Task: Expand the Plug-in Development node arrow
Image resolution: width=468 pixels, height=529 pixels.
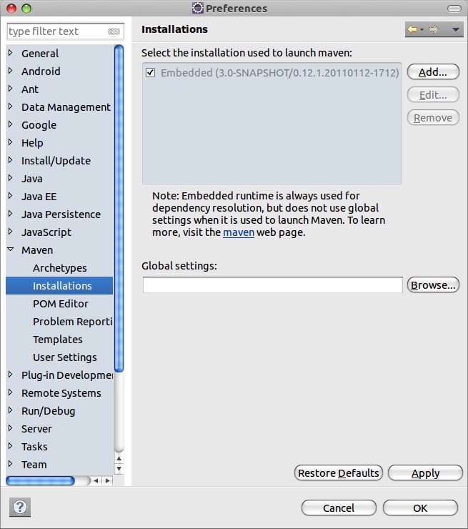Action: click(11, 375)
